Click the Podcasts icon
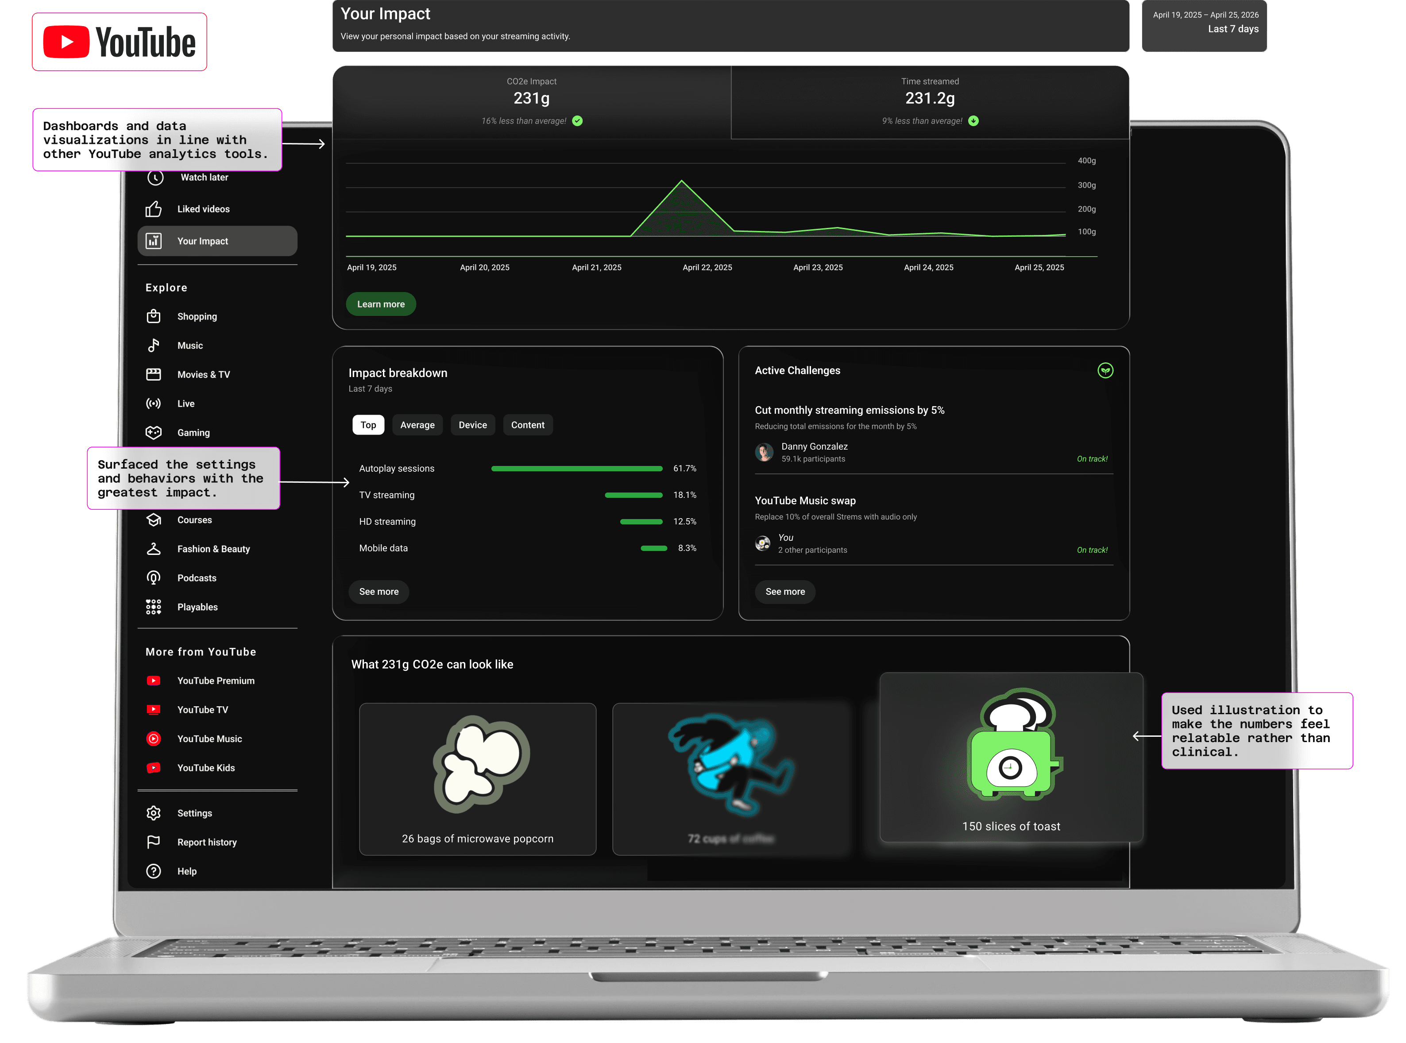This screenshot has width=1406, height=1043. [x=154, y=577]
